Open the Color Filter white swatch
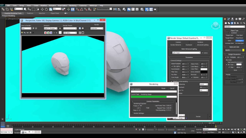Viewport: 246px width, 138px height. [204, 69]
